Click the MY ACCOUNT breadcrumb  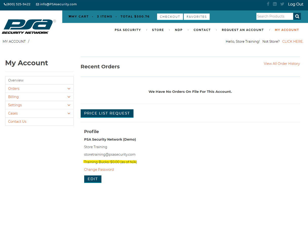click(14, 41)
